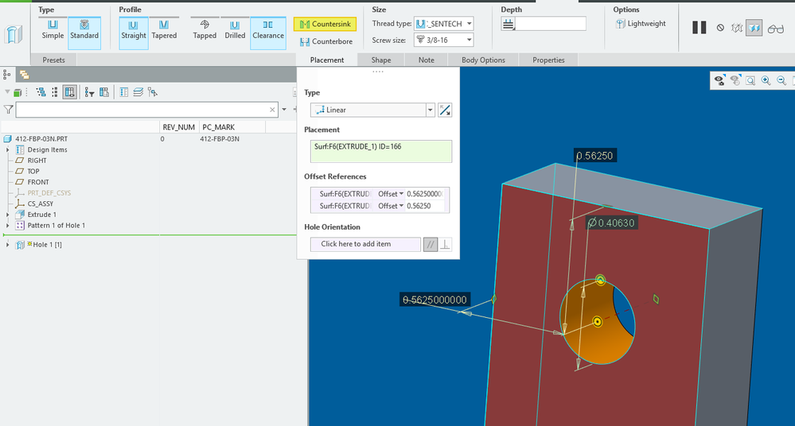This screenshot has width=795, height=426.
Task: Click the flip placement direction icon
Action: 445,110
